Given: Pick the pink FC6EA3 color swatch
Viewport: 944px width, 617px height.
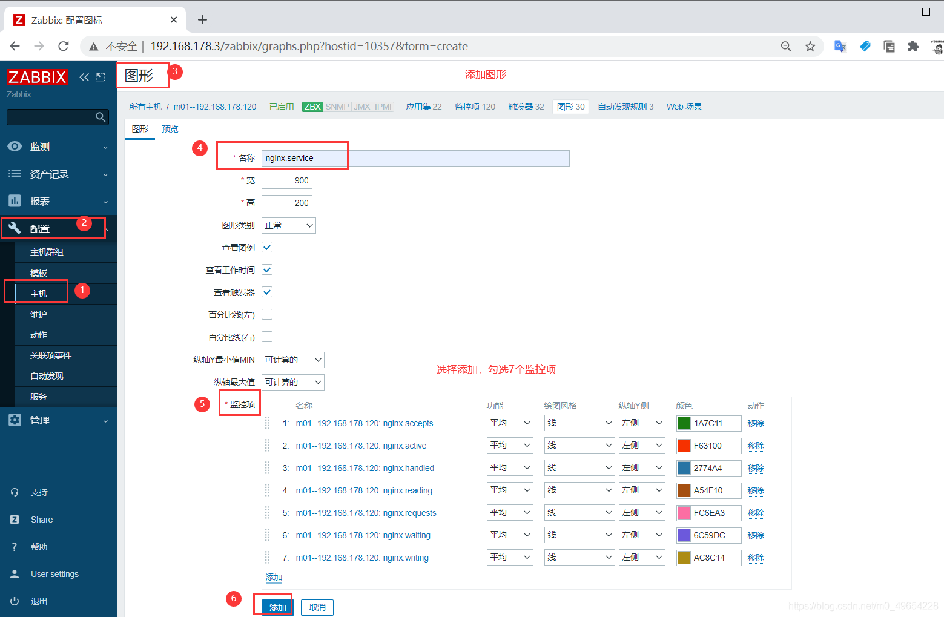Looking at the screenshot, I should tap(684, 513).
